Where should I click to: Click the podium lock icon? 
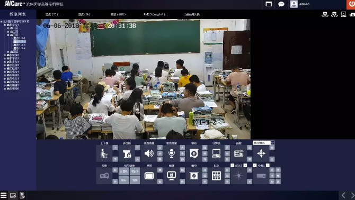pos(127,153)
